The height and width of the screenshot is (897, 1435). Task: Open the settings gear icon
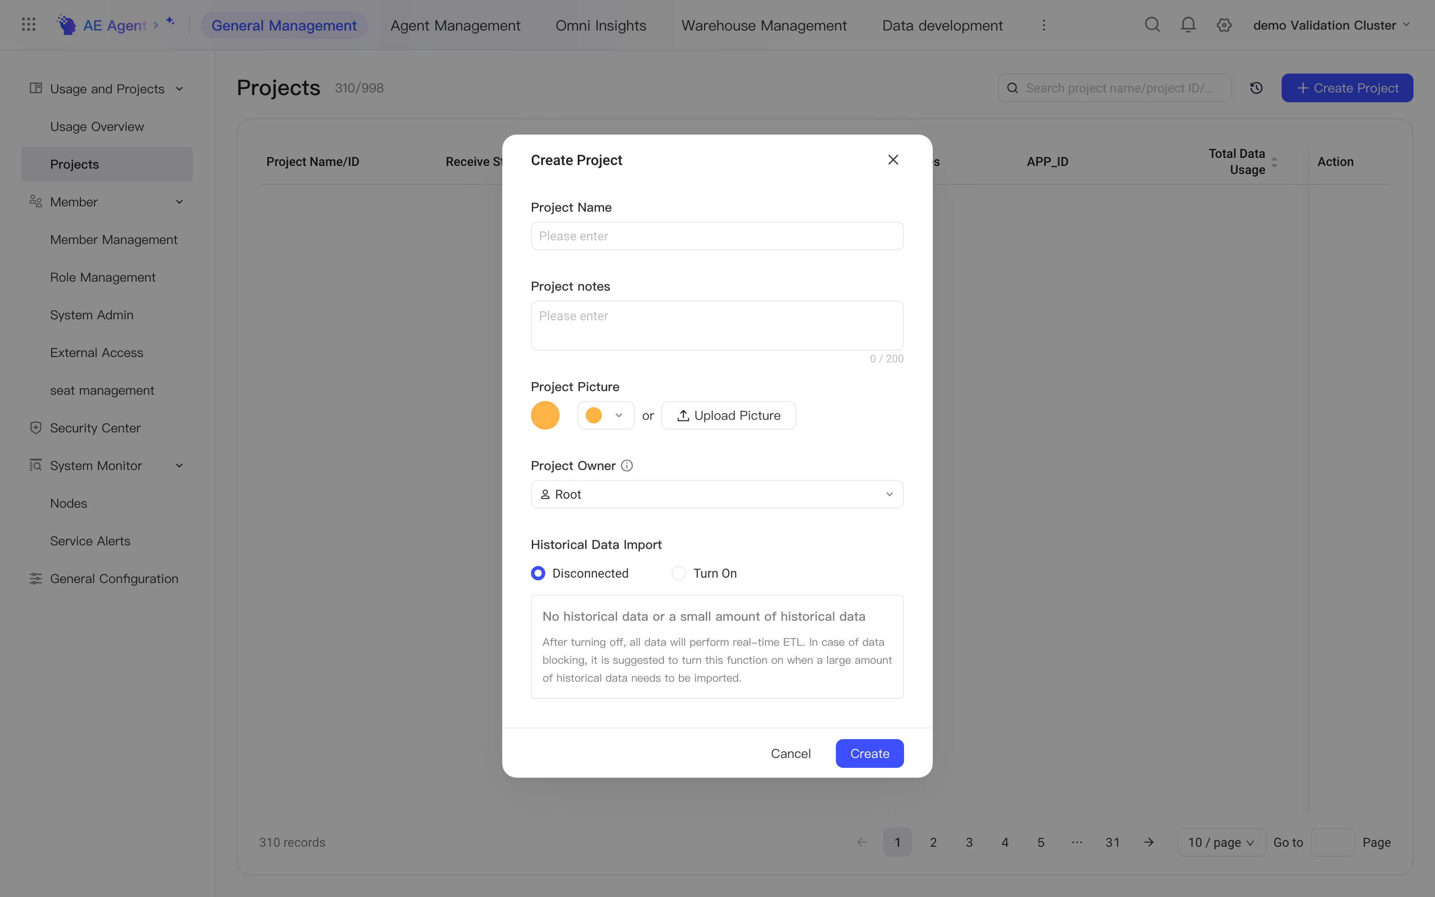pyautogui.click(x=1224, y=25)
